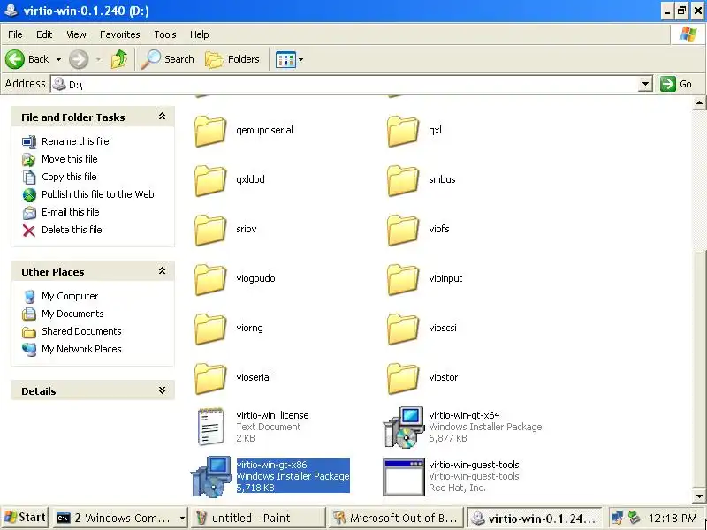Click the Go button
This screenshot has width=707, height=530.
tap(676, 84)
